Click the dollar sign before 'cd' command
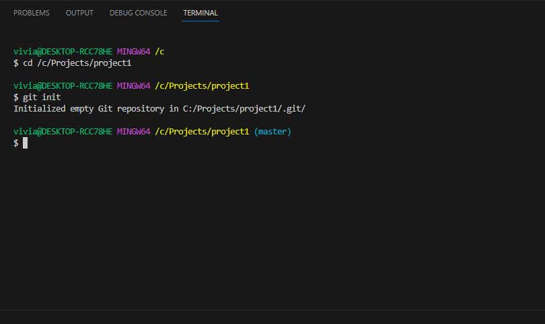Image resolution: width=545 pixels, height=324 pixels. pos(16,63)
